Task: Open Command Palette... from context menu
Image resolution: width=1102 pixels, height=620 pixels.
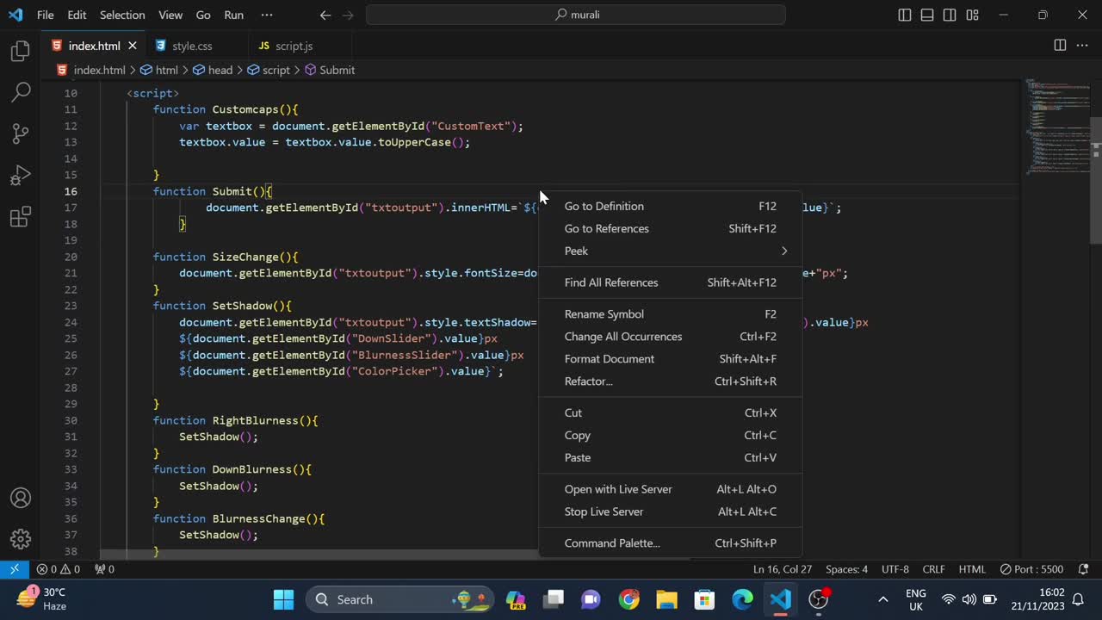Action: (x=670, y=543)
